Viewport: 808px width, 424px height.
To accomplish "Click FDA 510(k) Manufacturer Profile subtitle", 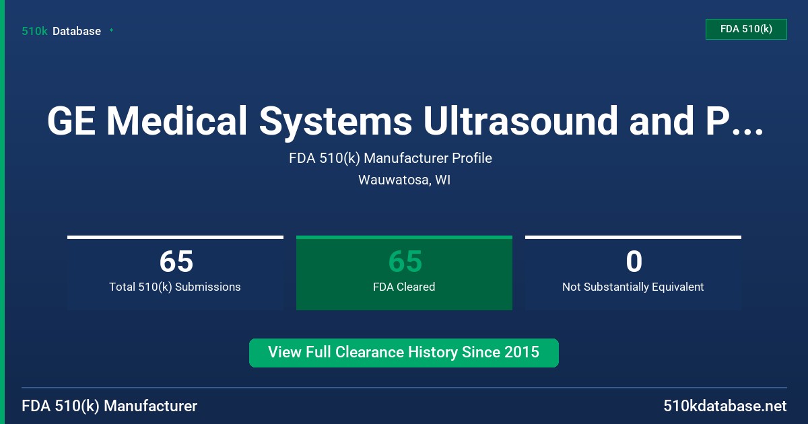I will click(x=391, y=158).
